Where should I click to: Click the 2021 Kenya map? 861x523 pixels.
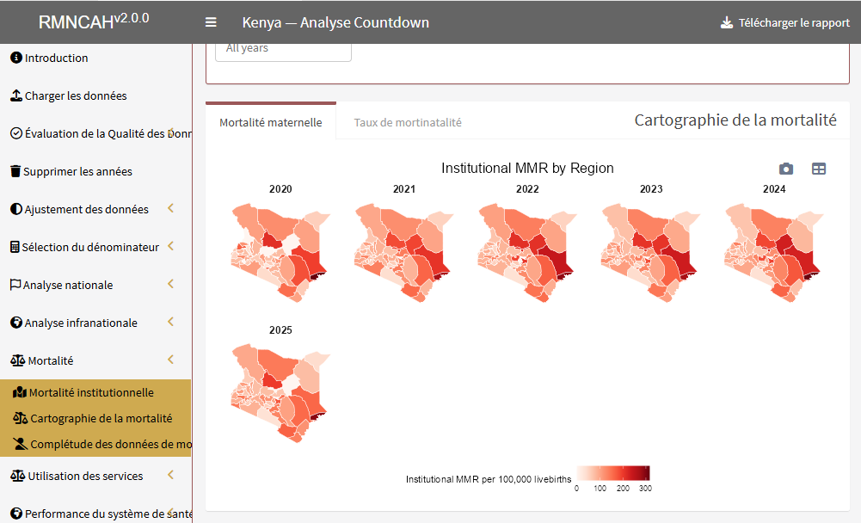(404, 252)
